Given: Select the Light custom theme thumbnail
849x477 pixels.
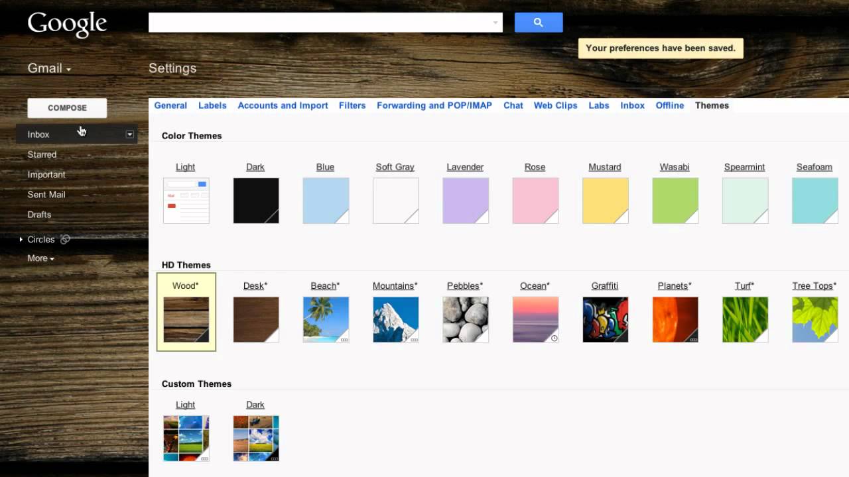Looking at the screenshot, I should (x=186, y=439).
